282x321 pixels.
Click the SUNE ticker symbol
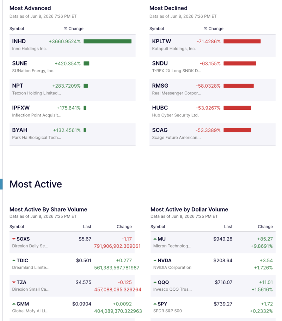coord(19,63)
